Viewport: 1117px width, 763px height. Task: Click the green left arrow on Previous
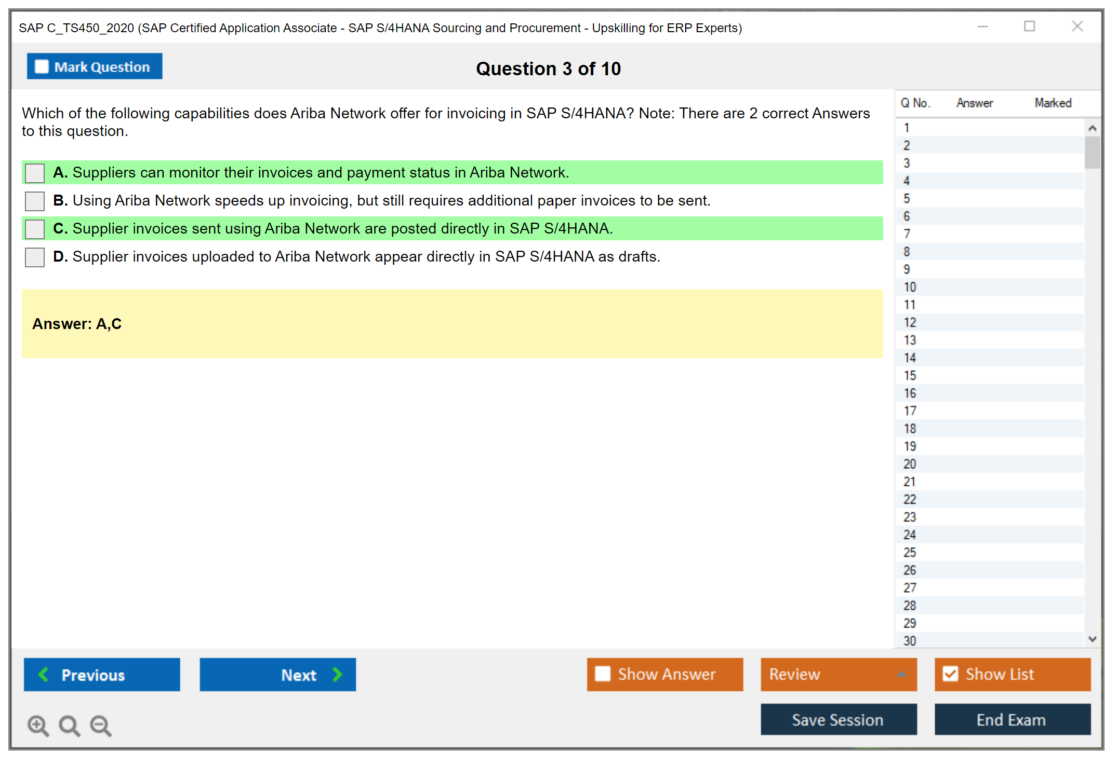(44, 674)
